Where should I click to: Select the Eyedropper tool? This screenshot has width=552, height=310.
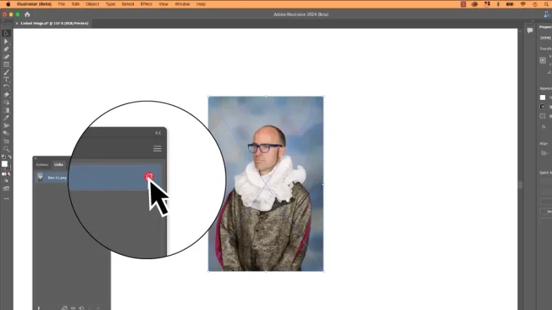point(6,117)
